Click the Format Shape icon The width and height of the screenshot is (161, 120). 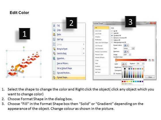click(54, 77)
